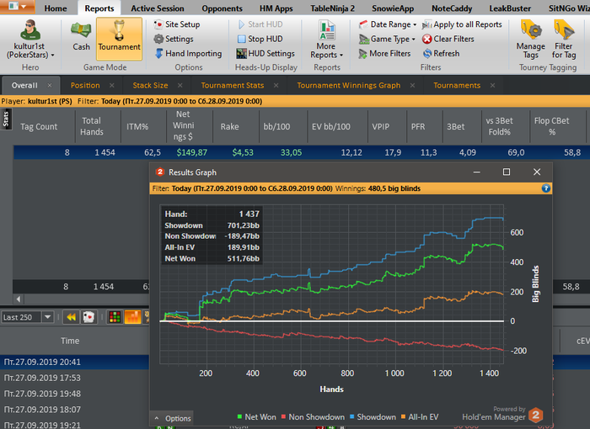Open the SnowieApp tab
Screen dimensions: 590x429
click(x=393, y=8)
